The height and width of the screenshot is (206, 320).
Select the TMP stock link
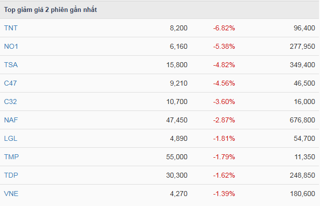point(11,157)
